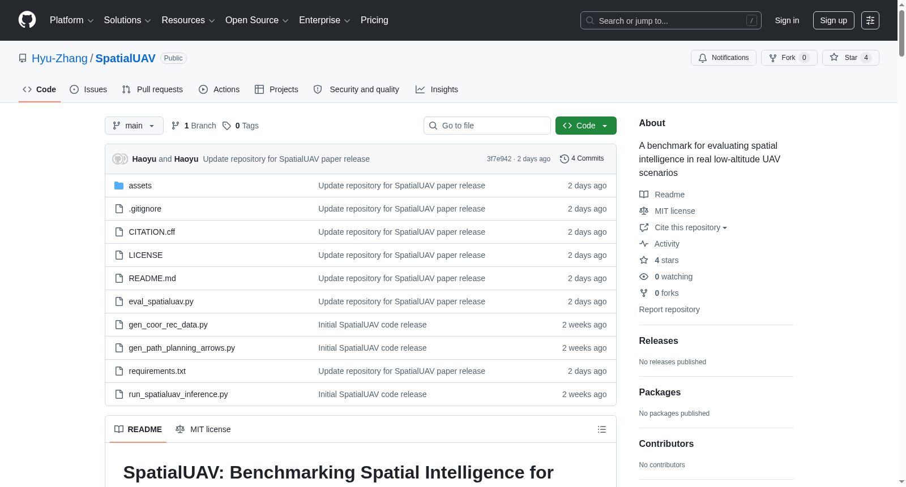The width and height of the screenshot is (906, 487).
Task: Open the assets folder
Action: [x=140, y=186]
